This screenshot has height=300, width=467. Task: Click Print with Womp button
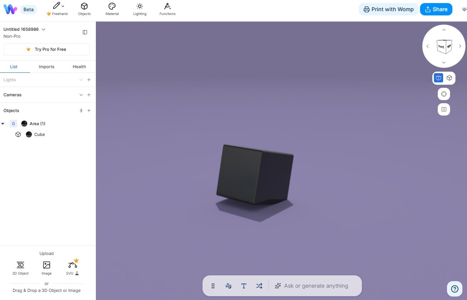388,9
